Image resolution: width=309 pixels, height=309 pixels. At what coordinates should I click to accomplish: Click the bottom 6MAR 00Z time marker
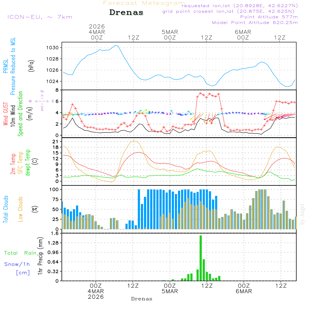[x=243, y=289]
